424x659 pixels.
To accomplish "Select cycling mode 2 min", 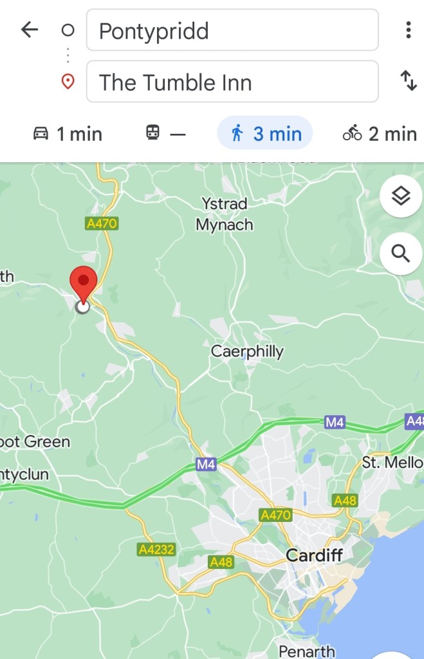I will click(x=380, y=134).
